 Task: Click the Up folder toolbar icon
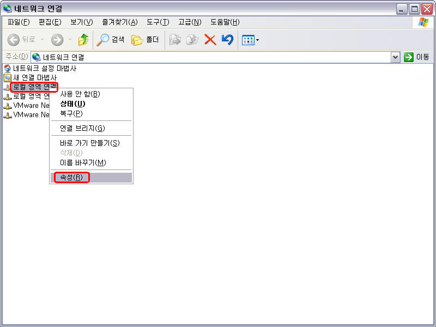[x=83, y=40]
